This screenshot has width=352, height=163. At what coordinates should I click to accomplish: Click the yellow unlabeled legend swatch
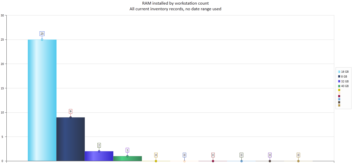pyautogui.click(x=339, y=90)
